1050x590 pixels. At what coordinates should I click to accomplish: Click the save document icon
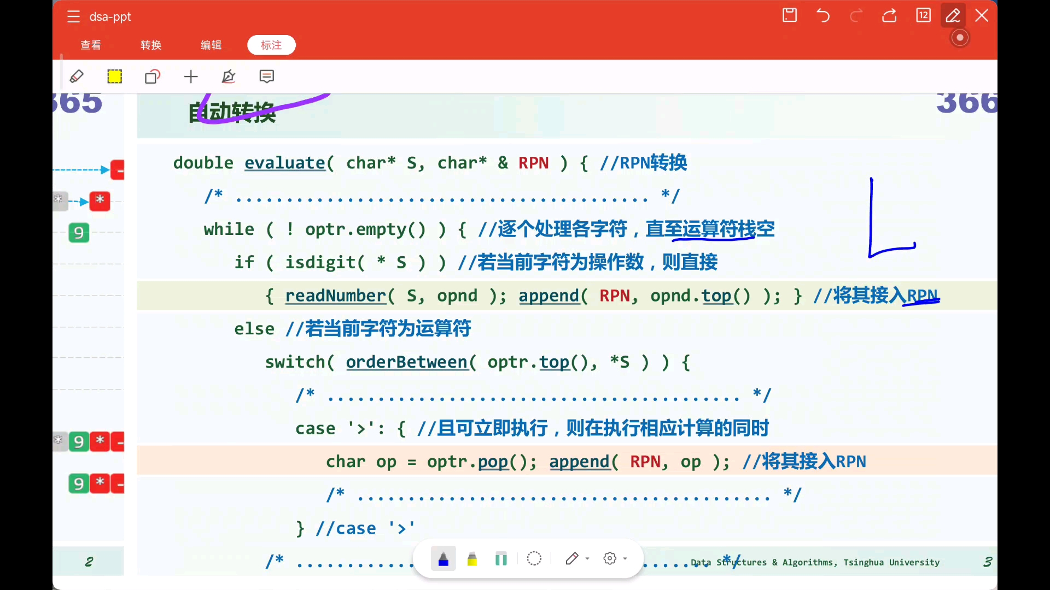(x=790, y=15)
